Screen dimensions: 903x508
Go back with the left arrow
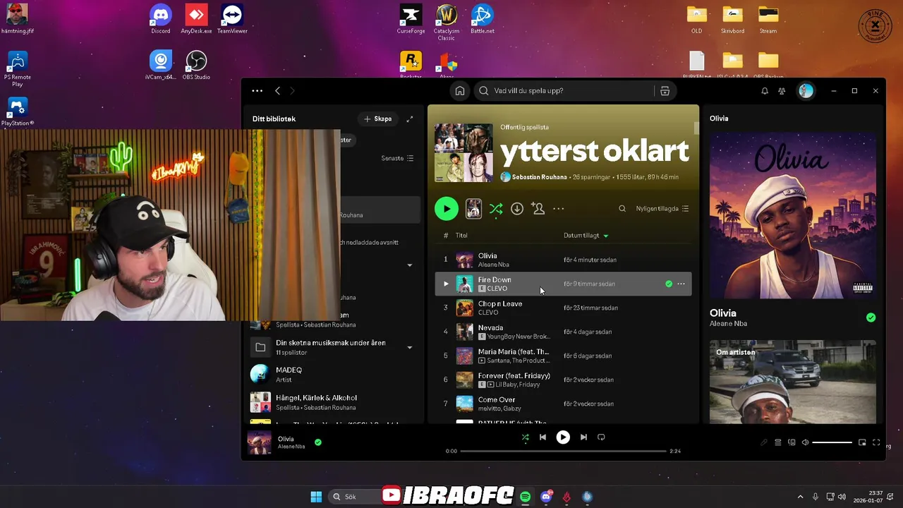278,90
